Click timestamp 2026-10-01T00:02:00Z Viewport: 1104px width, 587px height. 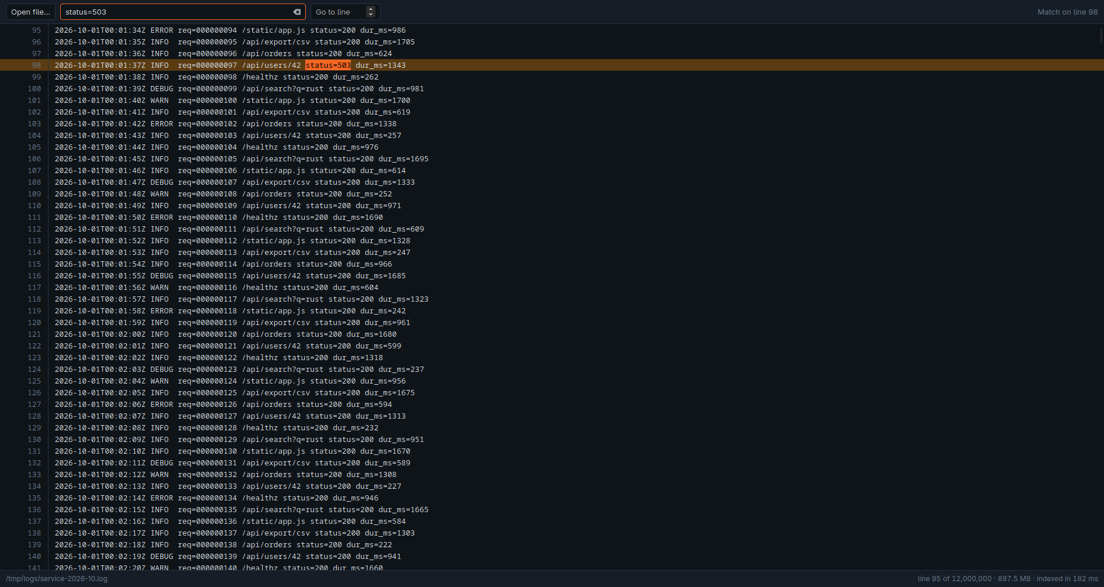(100, 334)
